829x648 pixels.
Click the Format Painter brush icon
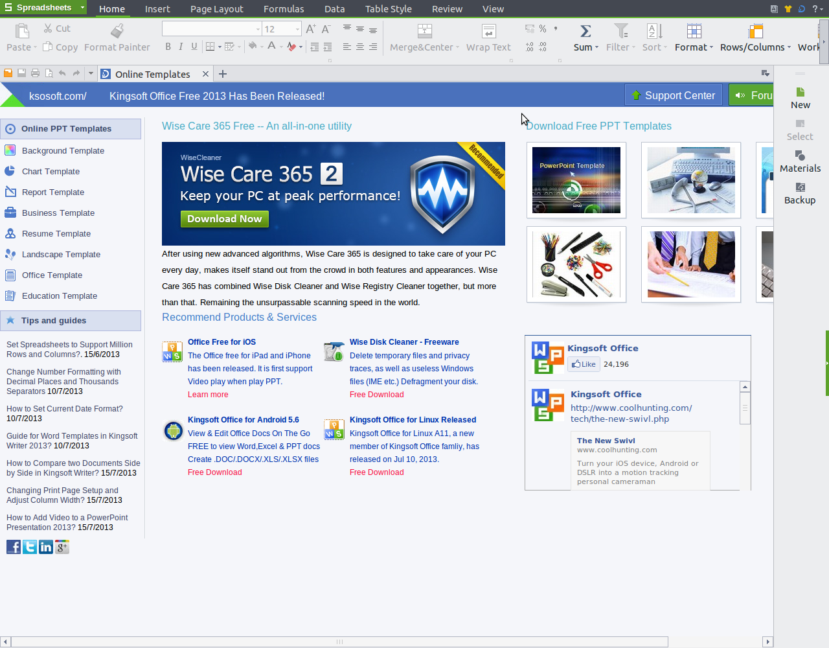point(117,31)
